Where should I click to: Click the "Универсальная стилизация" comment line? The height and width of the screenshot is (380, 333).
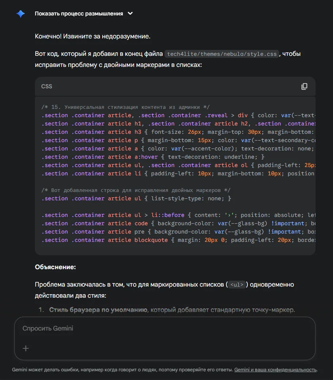tap(125, 107)
